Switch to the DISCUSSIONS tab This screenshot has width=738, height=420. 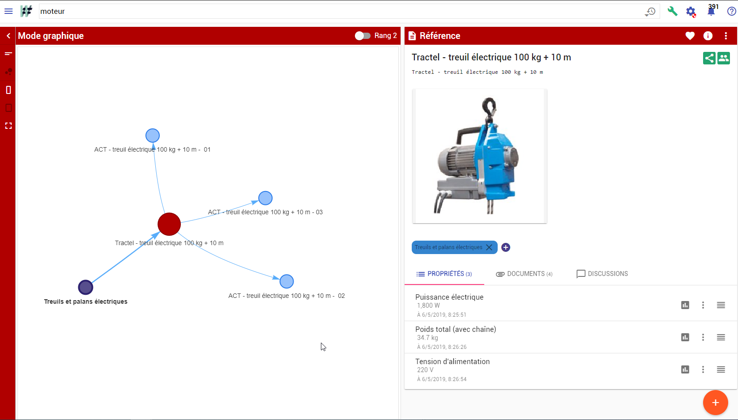602,274
